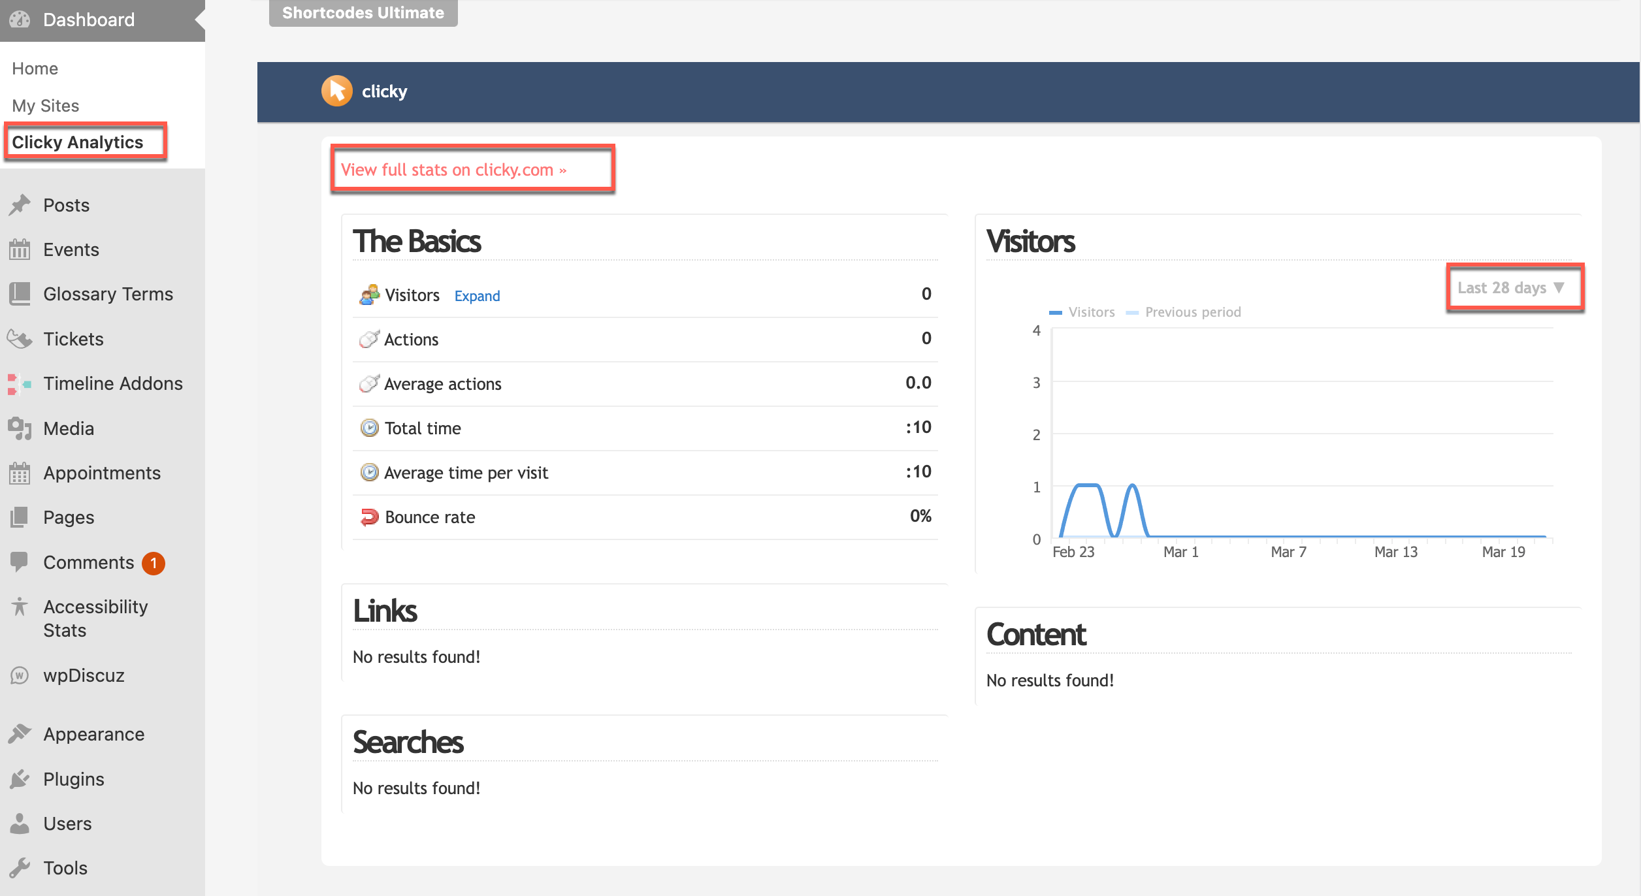The image size is (1641, 896).
Task: Click the Mar 19 axis label
Action: (1503, 552)
